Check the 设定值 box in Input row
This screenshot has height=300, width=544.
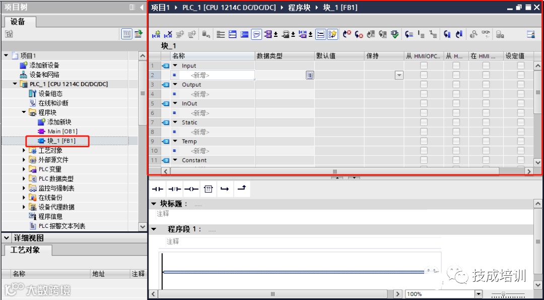point(521,66)
